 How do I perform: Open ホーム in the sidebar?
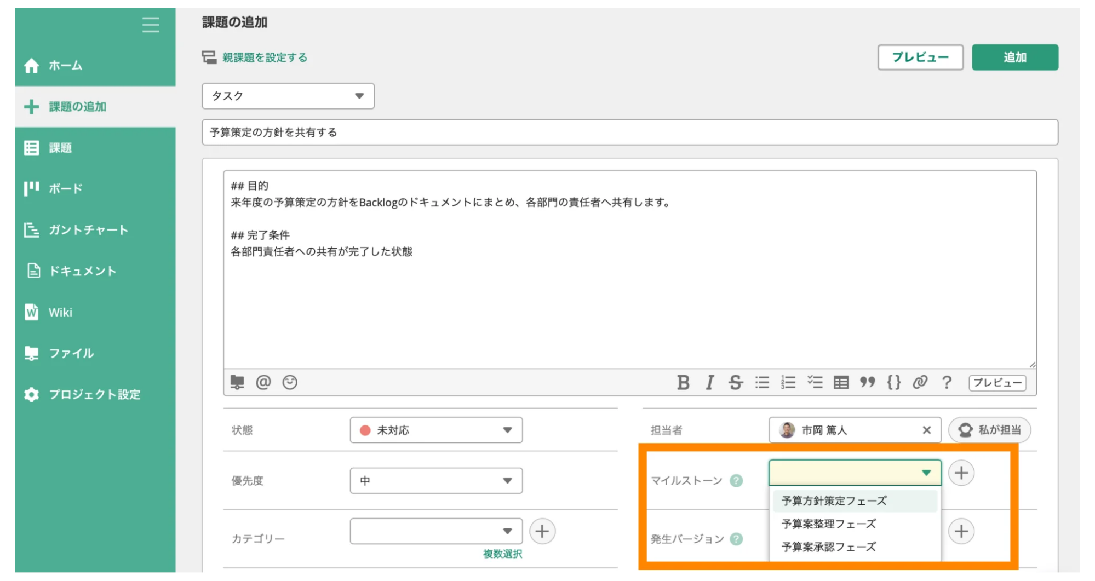pyautogui.click(x=95, y=66)
